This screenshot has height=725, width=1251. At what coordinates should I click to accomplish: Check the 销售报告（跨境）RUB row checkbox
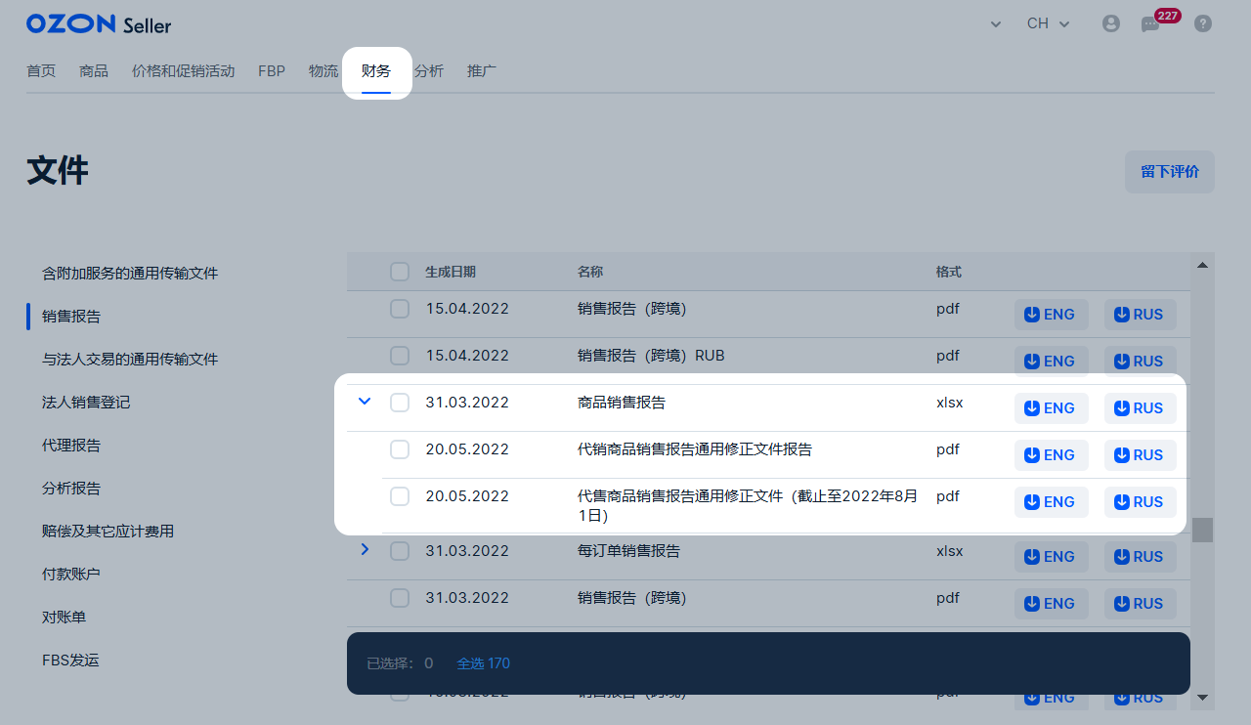[400, 356]
